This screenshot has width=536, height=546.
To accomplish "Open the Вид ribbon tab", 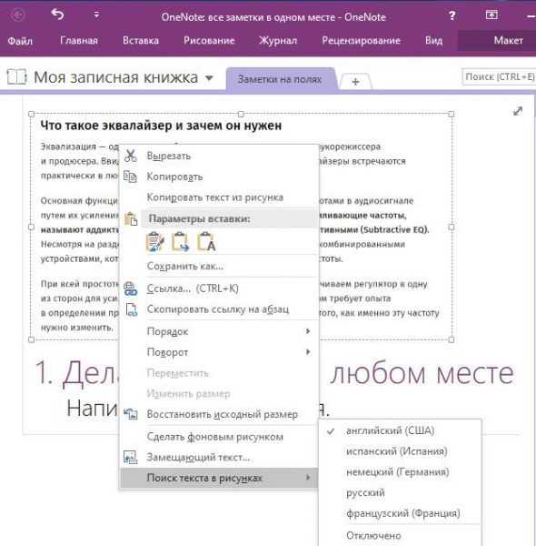I will (434, 41).
